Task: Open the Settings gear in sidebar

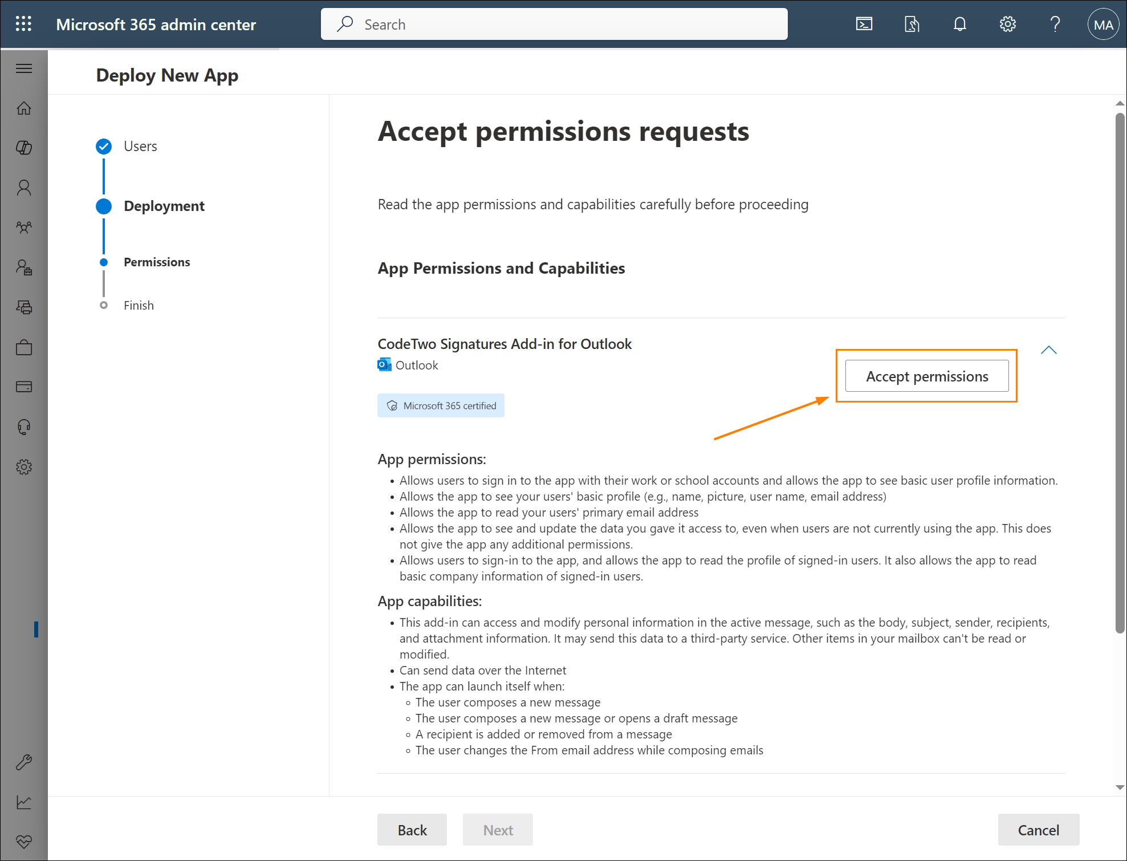Action: coord(23,467)
